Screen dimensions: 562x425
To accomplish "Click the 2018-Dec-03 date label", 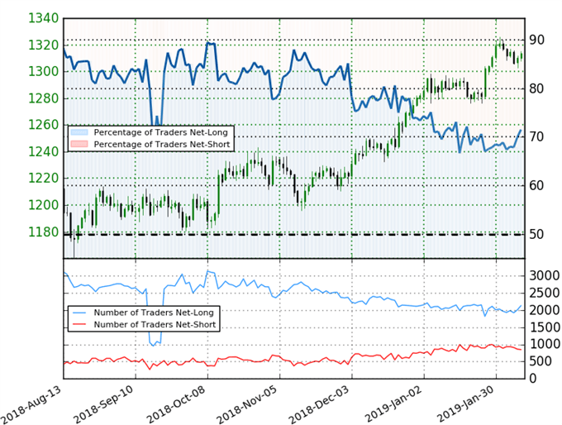I will pos(320,405).
